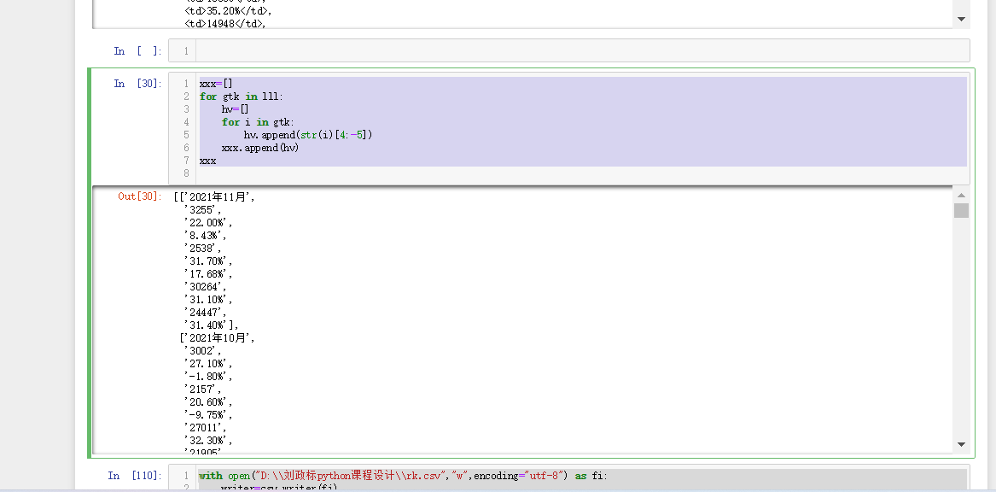
Task: Click code line 'for i in gtk:'
Action: [258, 122]
